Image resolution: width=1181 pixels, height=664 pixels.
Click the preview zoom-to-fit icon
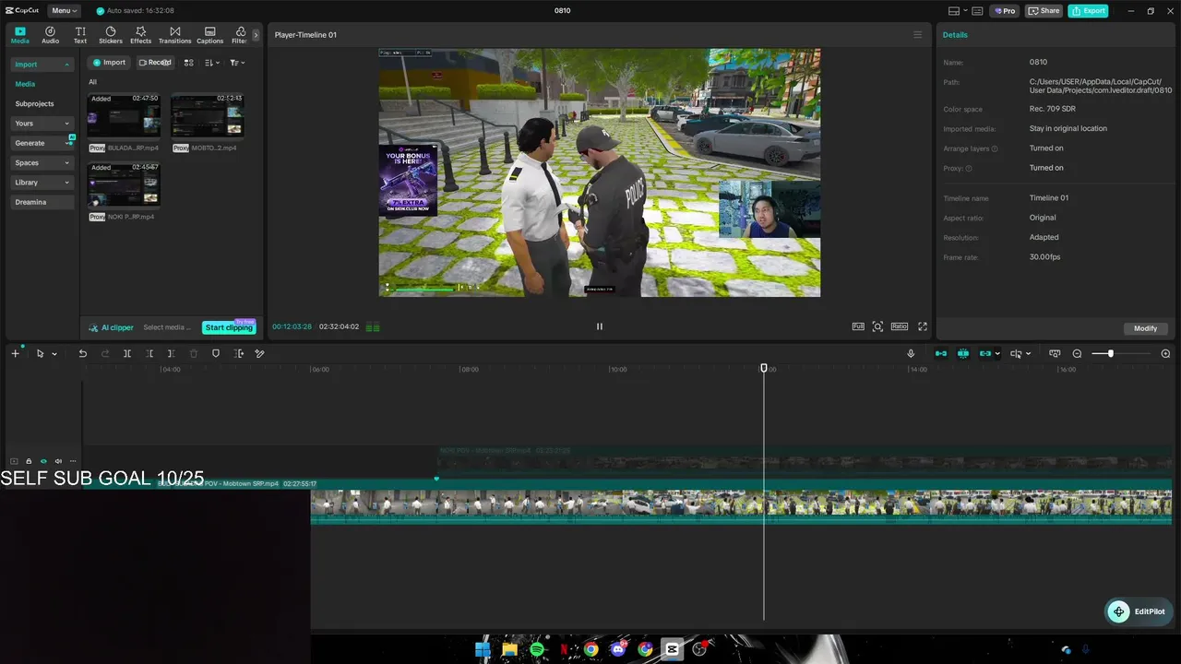click(877, 326)
